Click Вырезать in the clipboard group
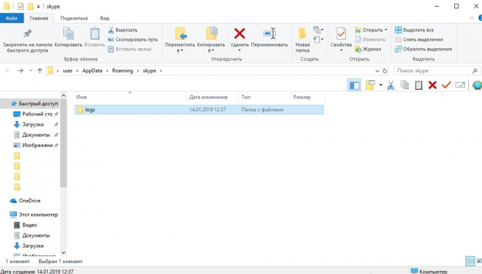Screen dimensions: 482x274 coord(123,30)
